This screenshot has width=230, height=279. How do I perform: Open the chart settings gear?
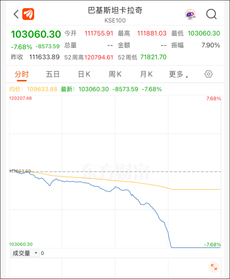tap(208, 74)
